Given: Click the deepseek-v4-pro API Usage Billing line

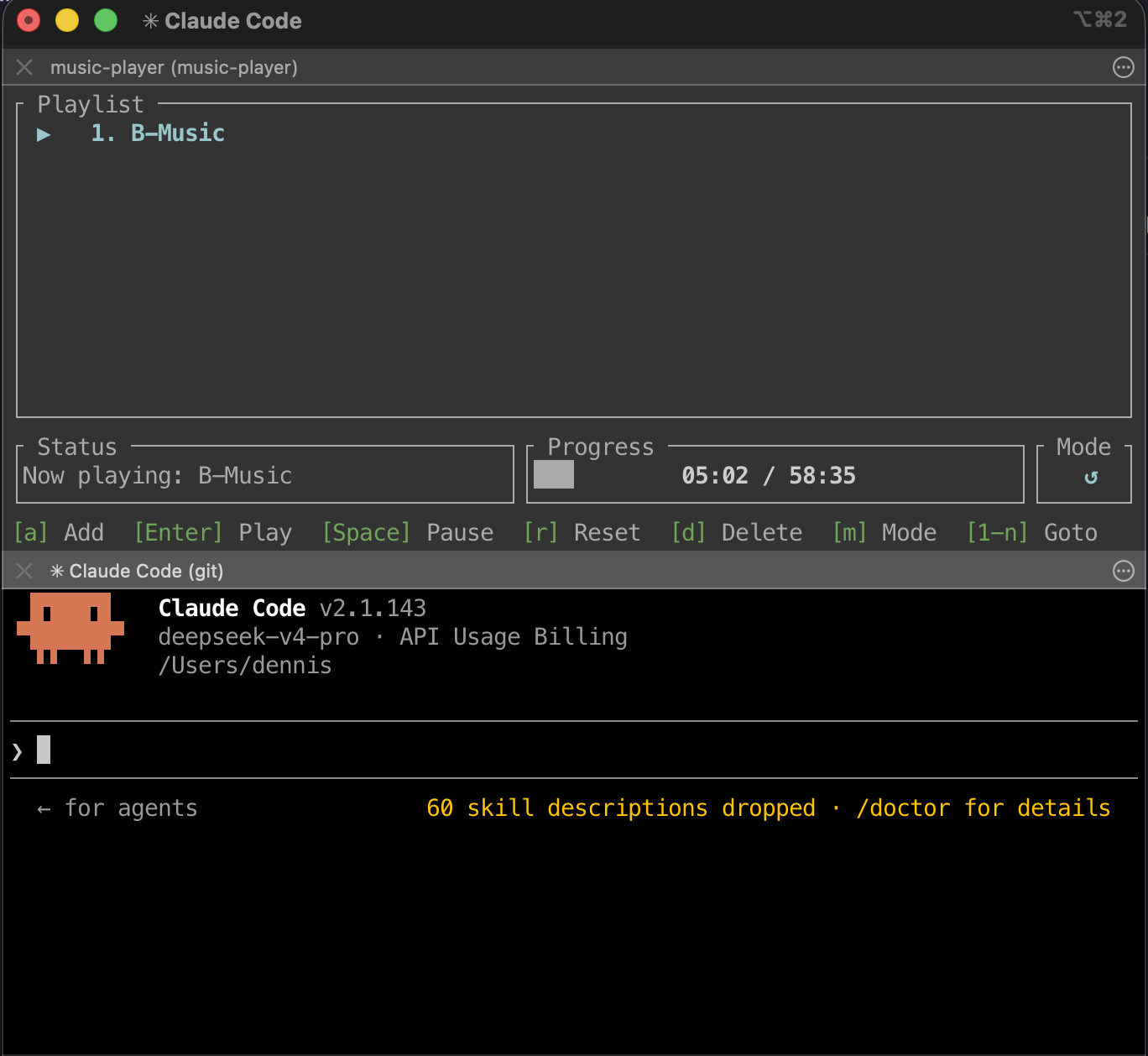Looking at the screenshot, I should pos(393,637).
